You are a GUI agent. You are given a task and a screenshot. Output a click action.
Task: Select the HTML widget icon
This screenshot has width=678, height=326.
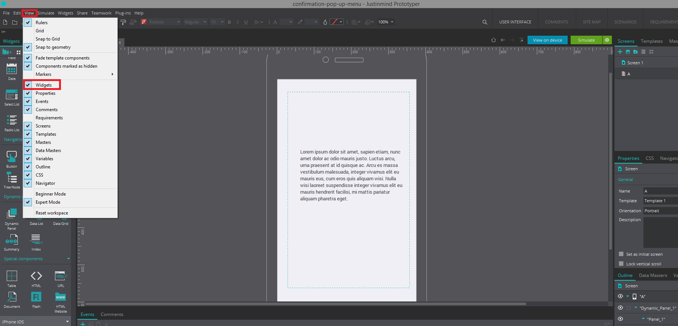pos(36,276)
